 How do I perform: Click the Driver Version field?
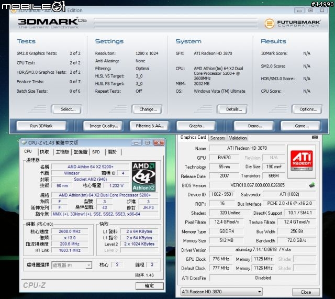(263, 249)
